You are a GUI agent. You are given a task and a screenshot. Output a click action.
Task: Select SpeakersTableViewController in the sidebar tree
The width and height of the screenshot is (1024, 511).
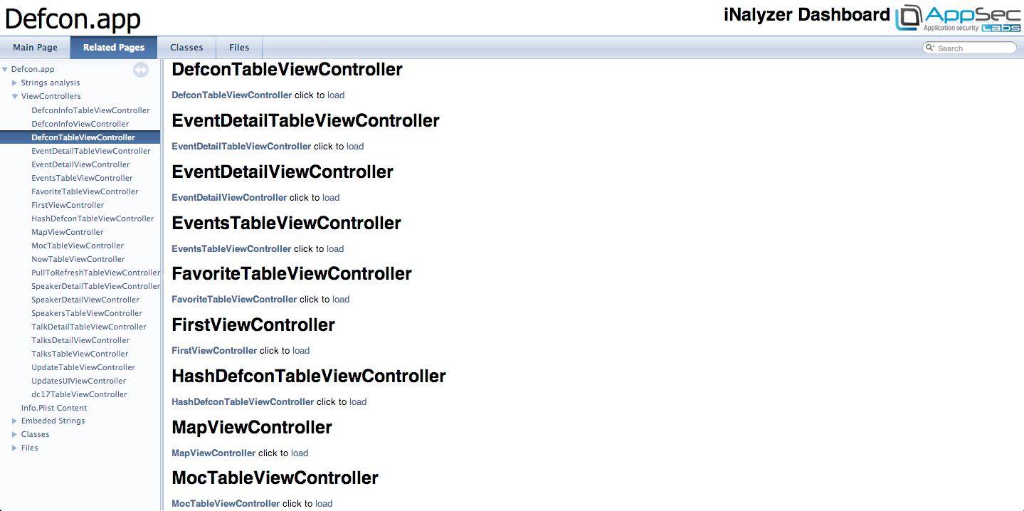87,314
